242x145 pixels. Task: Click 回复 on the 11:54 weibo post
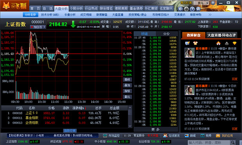pyautogui.click(x=235, y=79)
